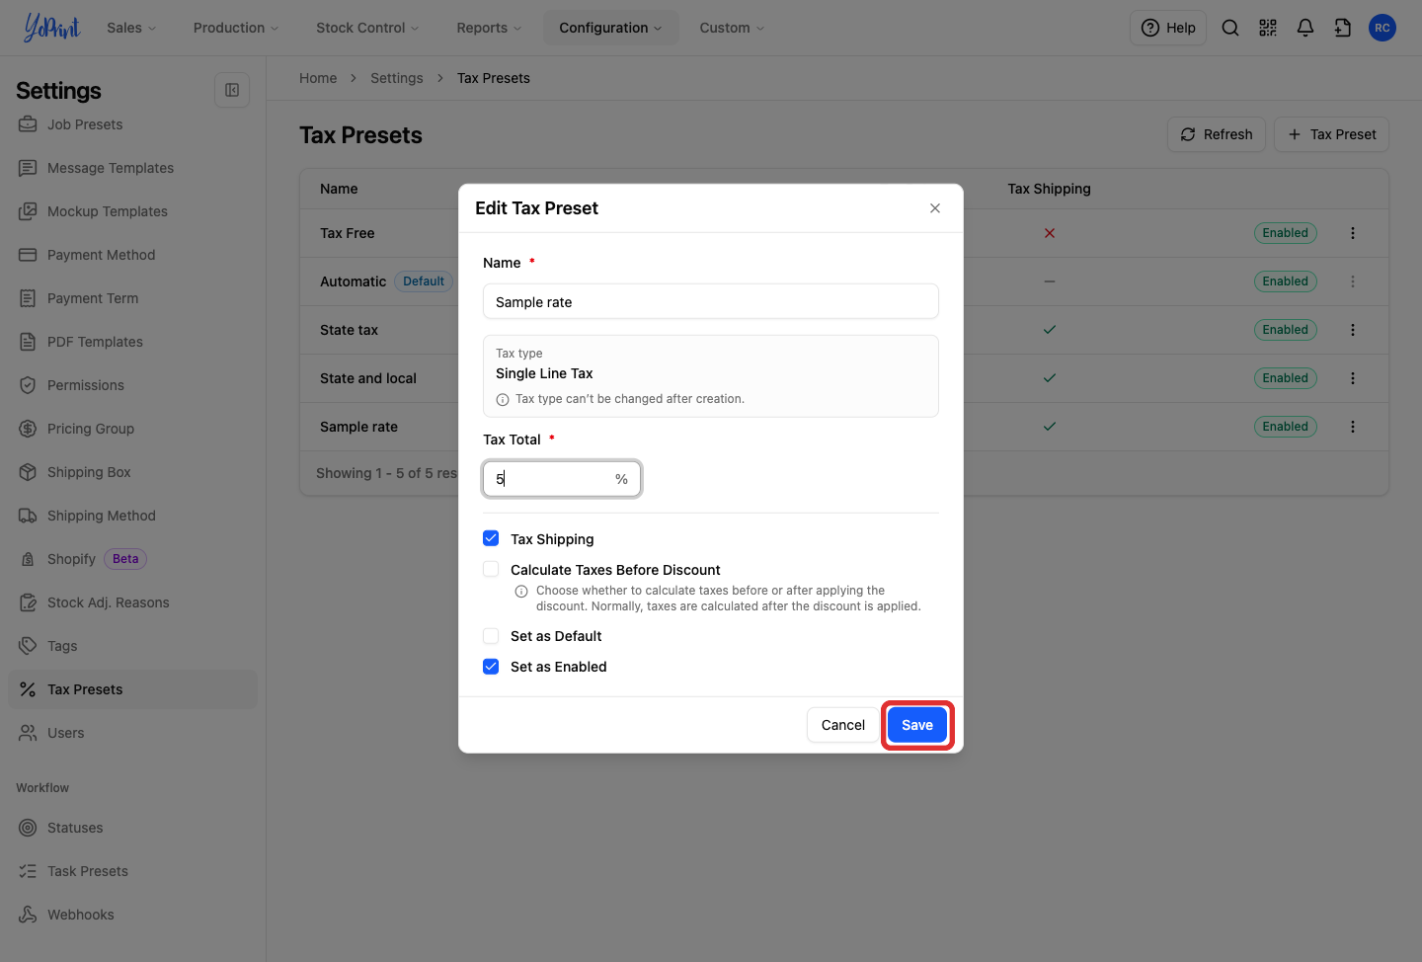Expand the Production dropdown menu

coord(236,28)
